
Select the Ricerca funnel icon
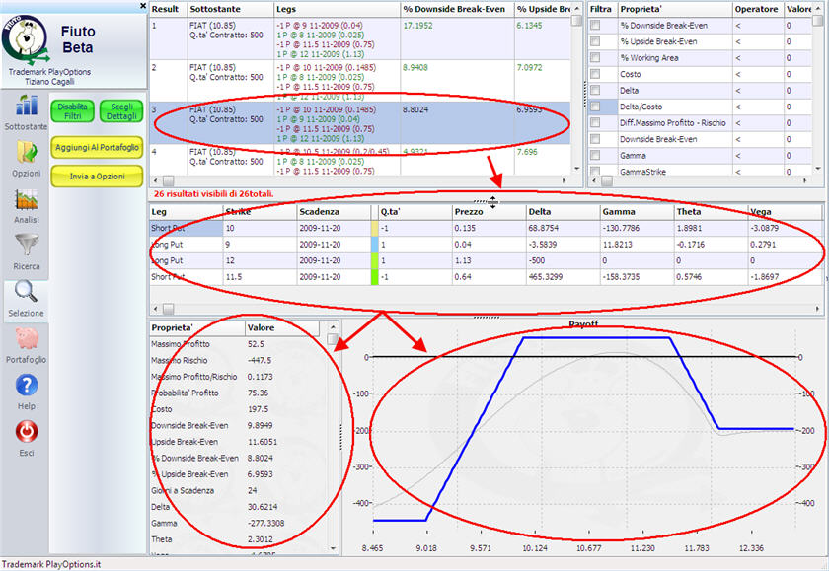tap(26, 249)
